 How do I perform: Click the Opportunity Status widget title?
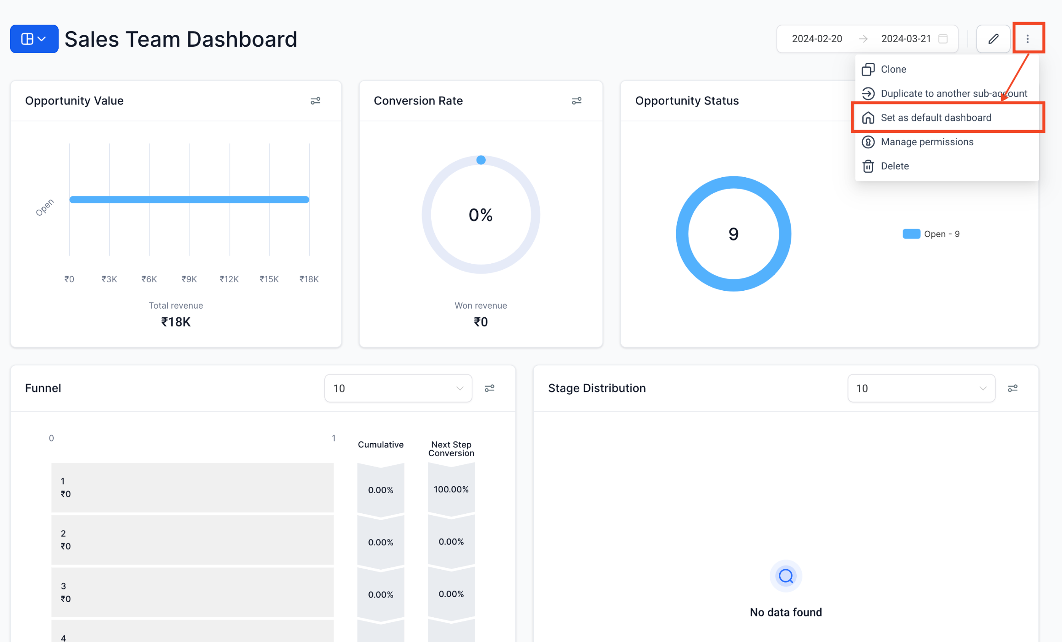687,101
